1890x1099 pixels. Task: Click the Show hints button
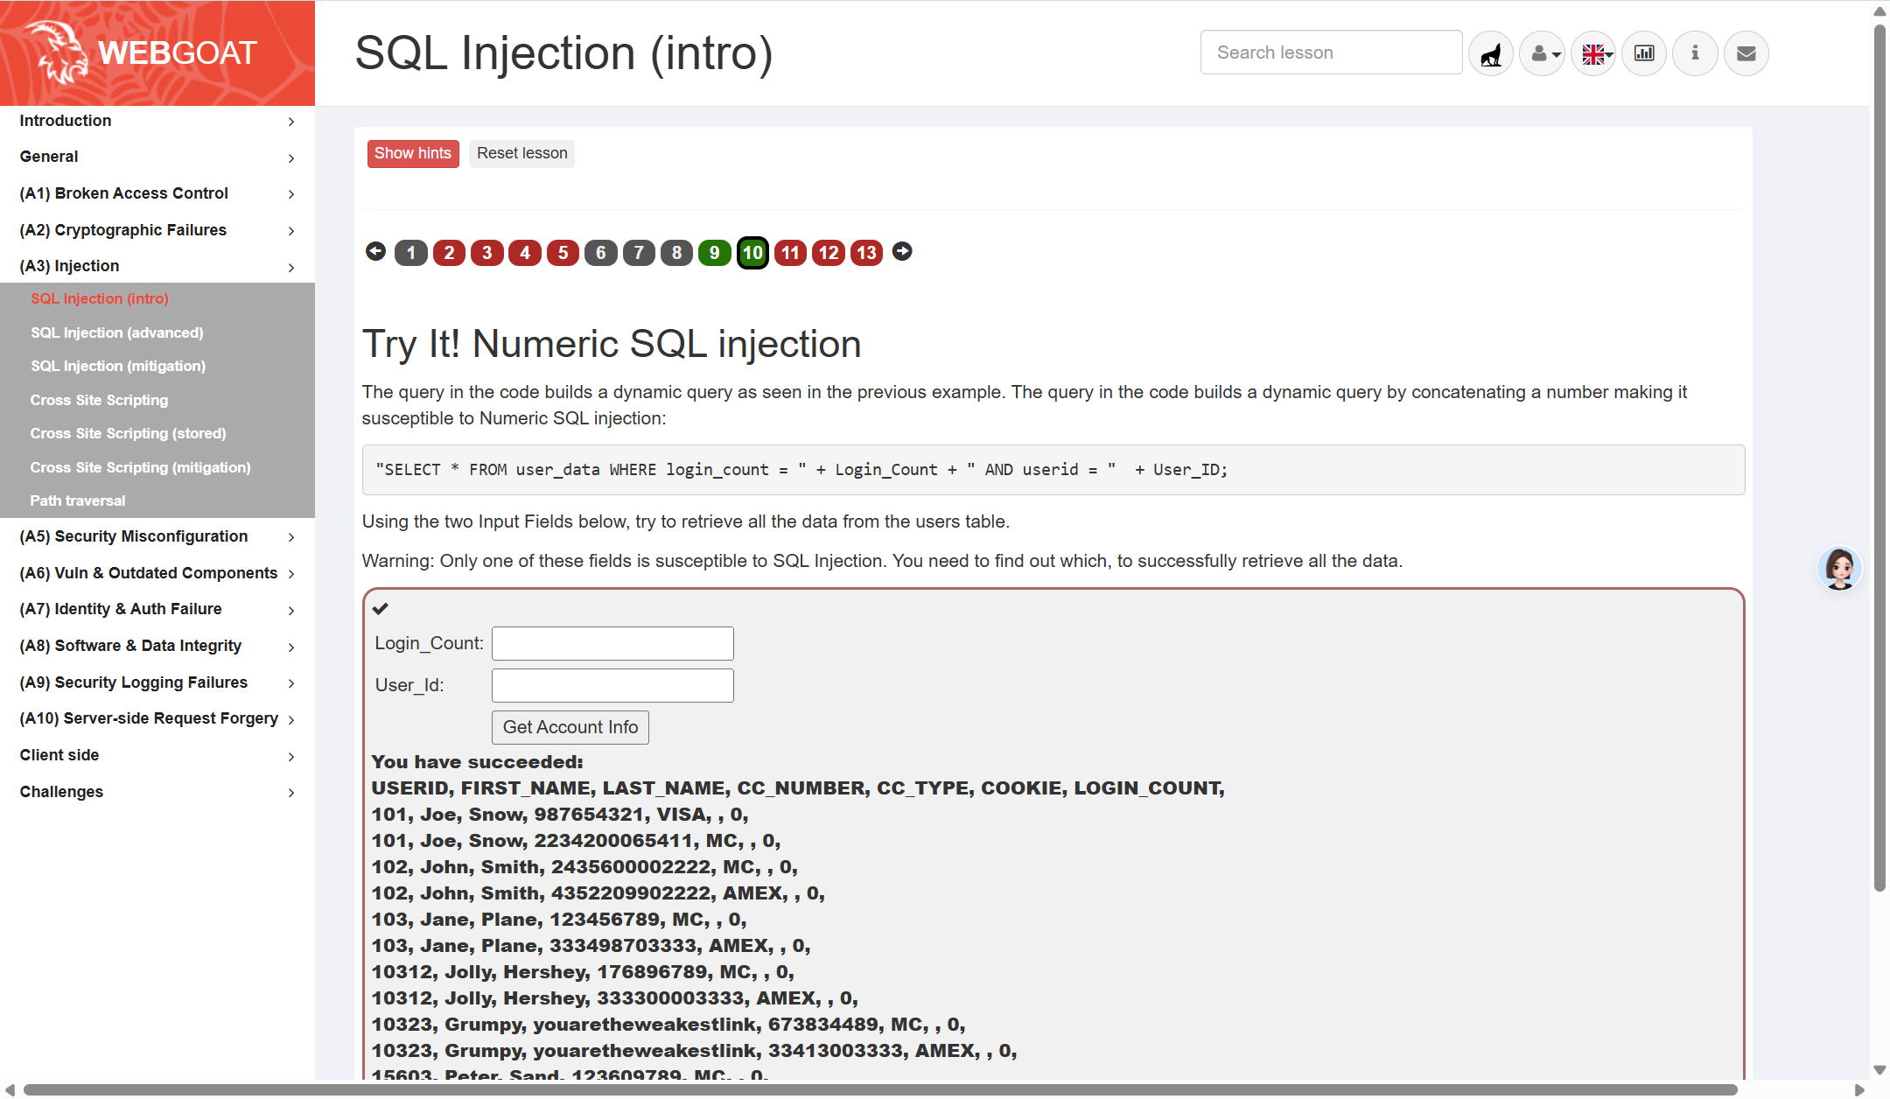coord(413,153)
